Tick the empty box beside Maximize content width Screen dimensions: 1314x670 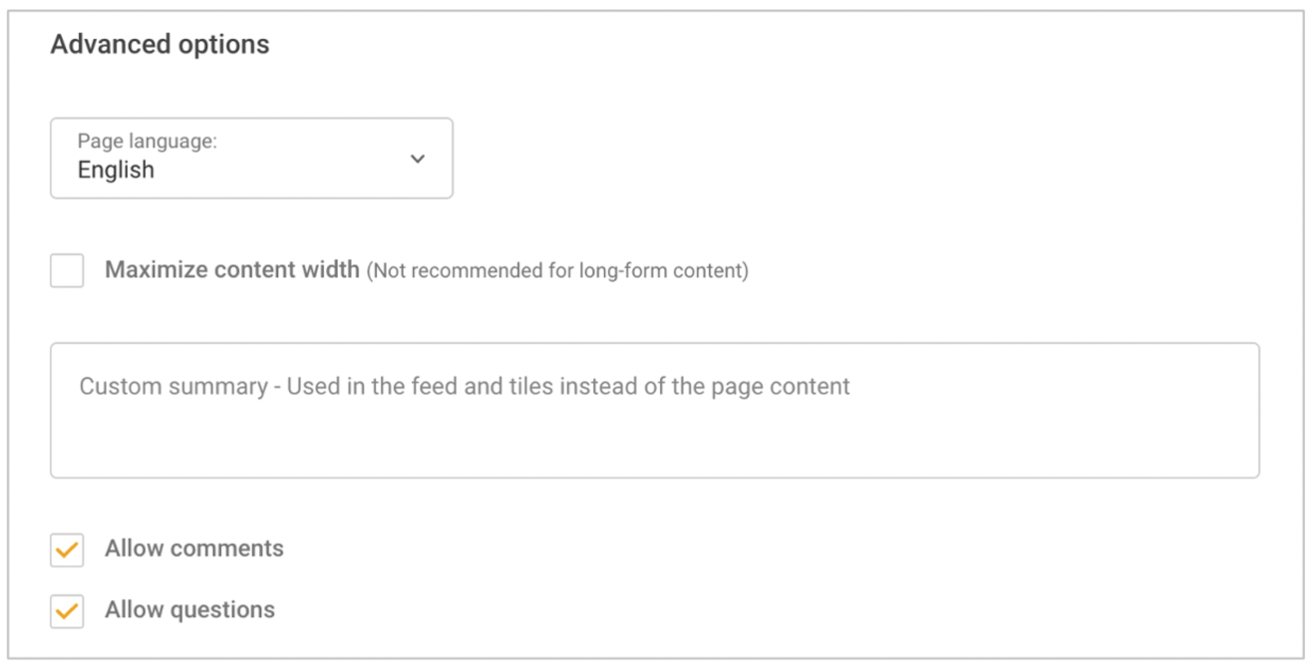coord(67,270)
